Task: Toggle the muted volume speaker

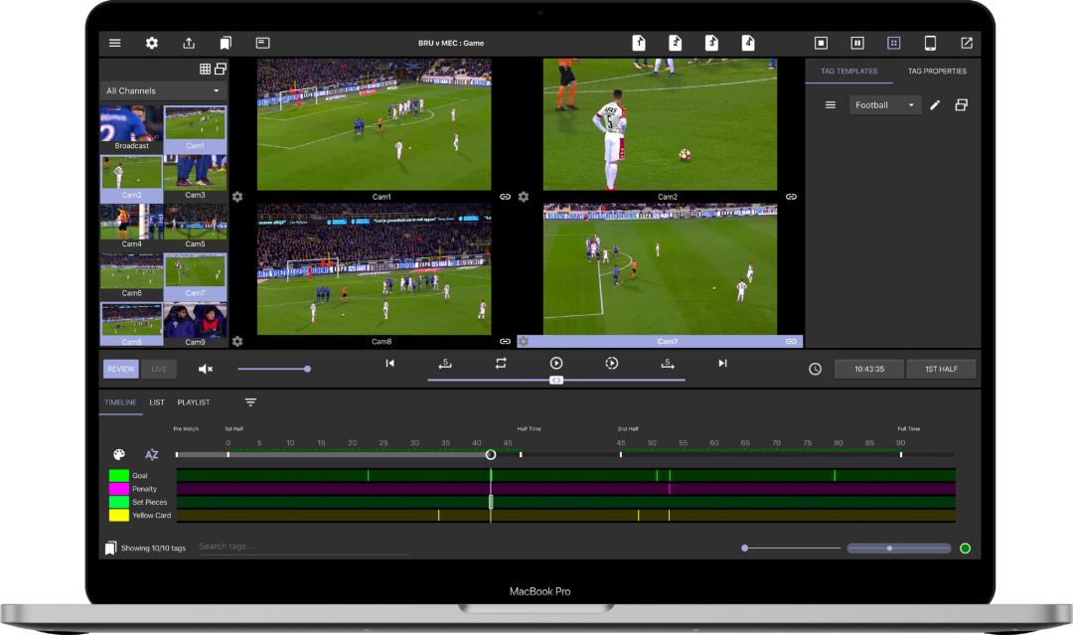Action: (x=206, y=369)
